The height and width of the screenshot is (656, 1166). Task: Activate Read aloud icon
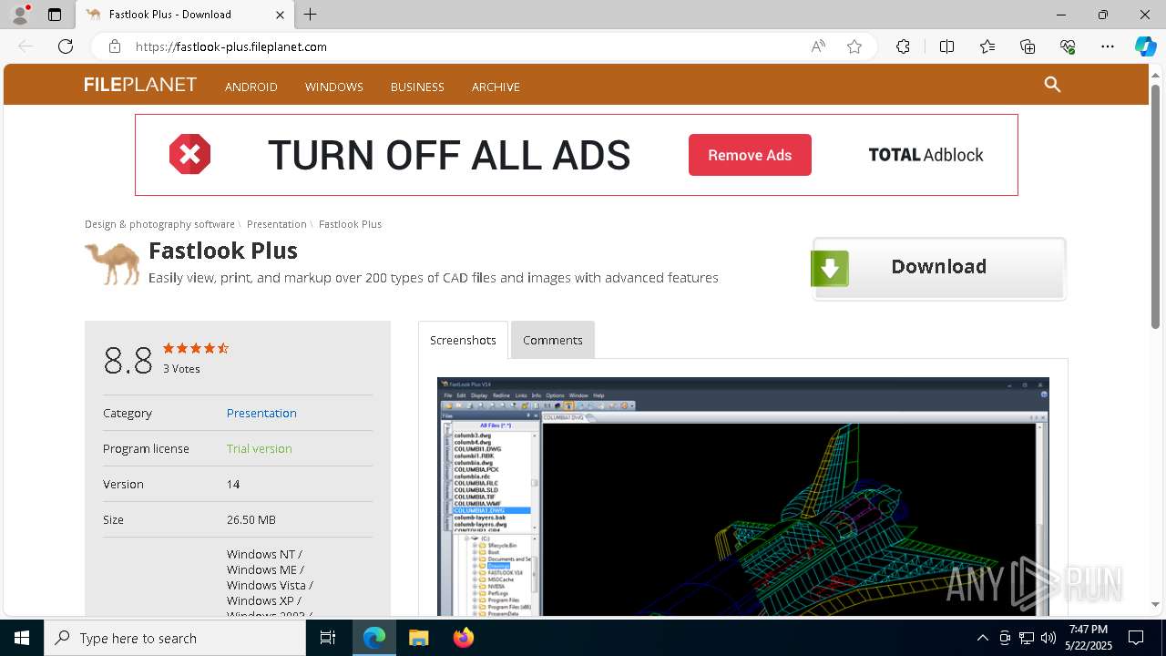tap(818, 46)
